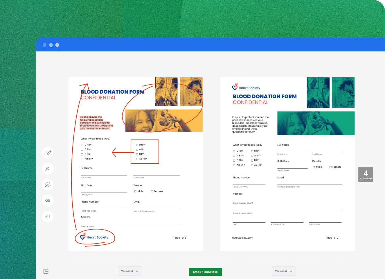
Task: Select the Female gender checkbox on Version 3
Action: pos(330,167)
